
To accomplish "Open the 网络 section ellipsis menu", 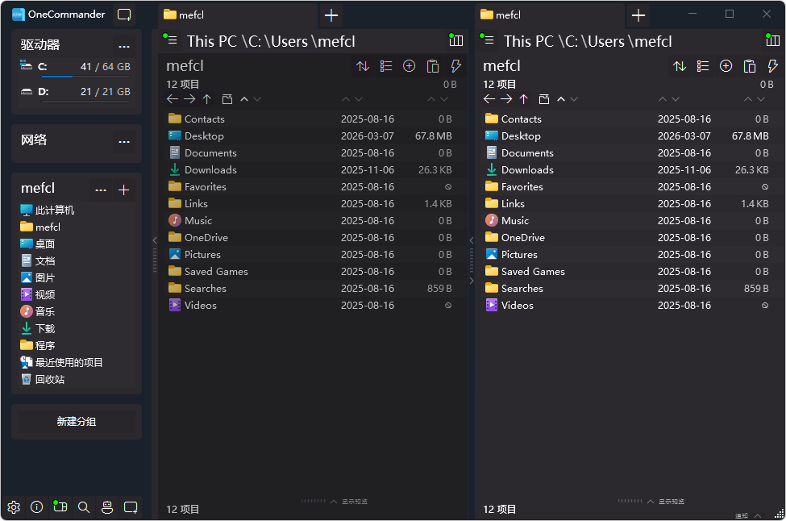I will tap(124, 141).
